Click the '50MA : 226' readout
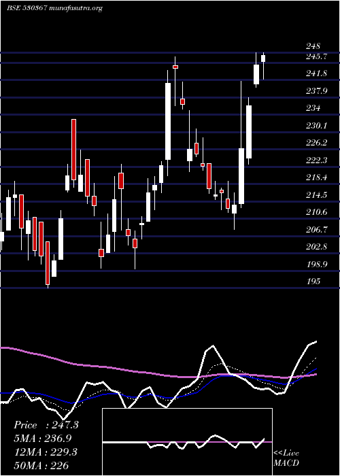 point(41,465)
